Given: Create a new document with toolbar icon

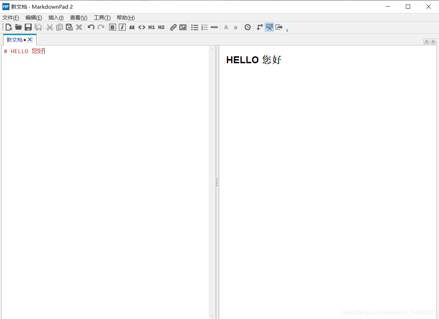Looking at the screenshot, I should 9,27.
